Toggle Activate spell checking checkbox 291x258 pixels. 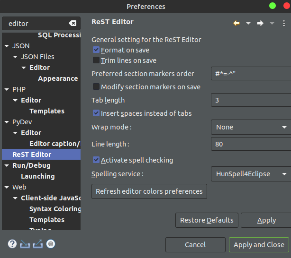pos(96,160)
